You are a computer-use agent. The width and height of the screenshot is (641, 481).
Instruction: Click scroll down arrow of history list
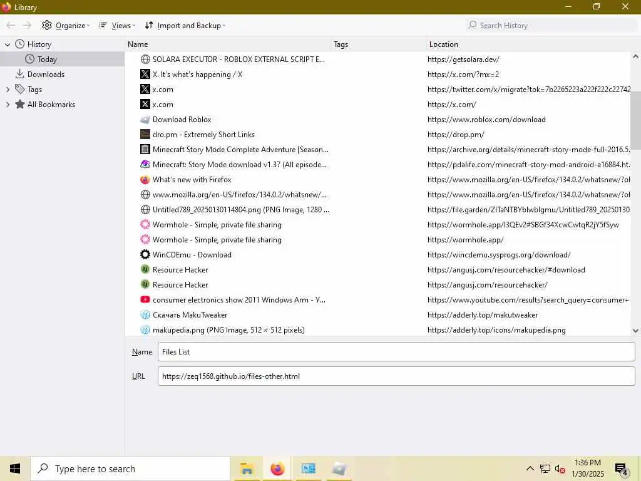[635, 331]
